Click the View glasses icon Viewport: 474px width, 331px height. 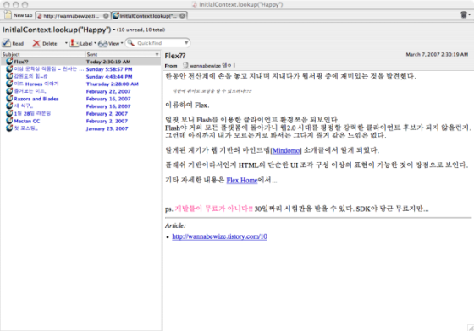pyautogui.click(x=102, y=43)
